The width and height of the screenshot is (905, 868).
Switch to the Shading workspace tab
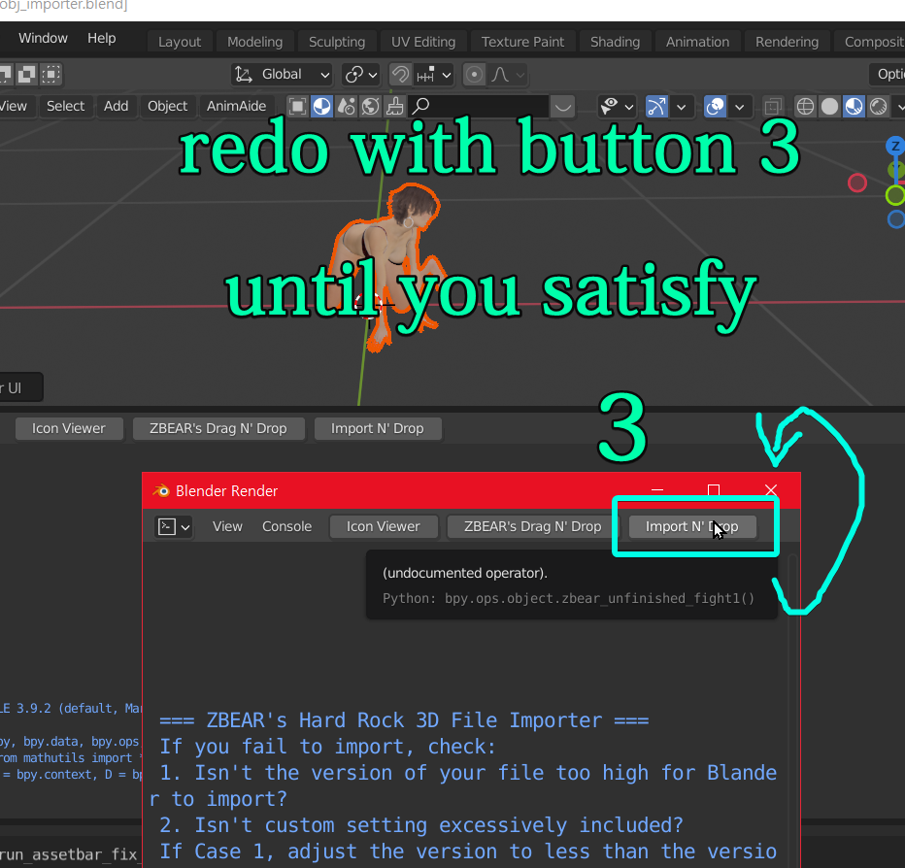coord(615,42)
